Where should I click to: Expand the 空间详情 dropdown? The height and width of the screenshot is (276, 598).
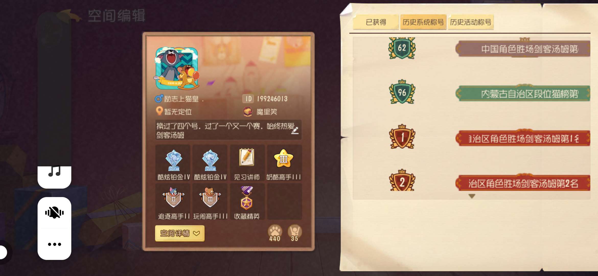coord(180,233)
